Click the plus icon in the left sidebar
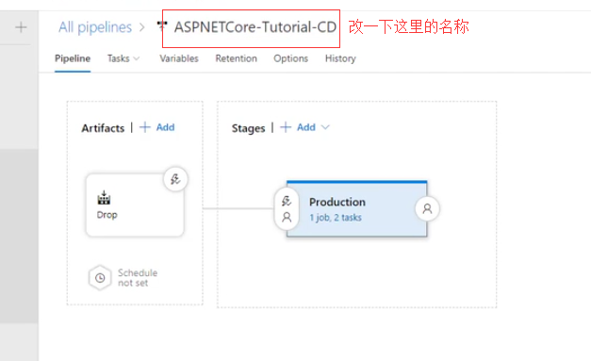Viewport: 591px width, 361px height. pyautogui.click(x=21, y=27)
